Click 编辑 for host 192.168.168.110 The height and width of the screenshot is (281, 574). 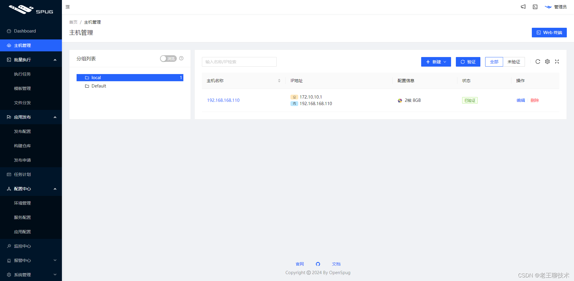tap(521, 100)
